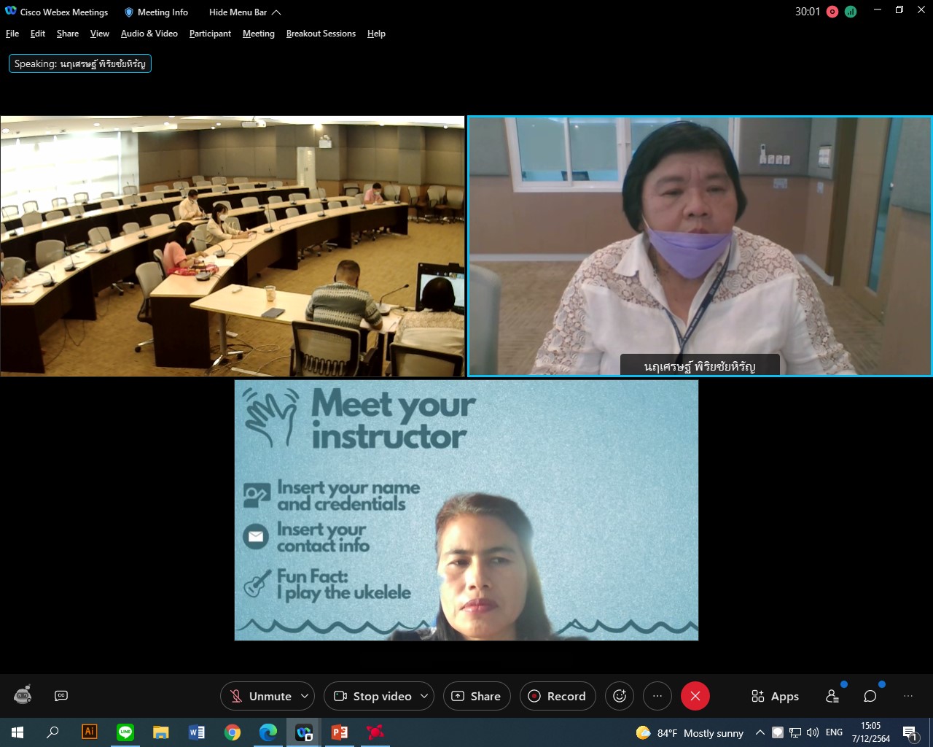Open weather widget 84°F Mostly sunny
The height and width of the screenshot is (747, 933).
point(690,732)
